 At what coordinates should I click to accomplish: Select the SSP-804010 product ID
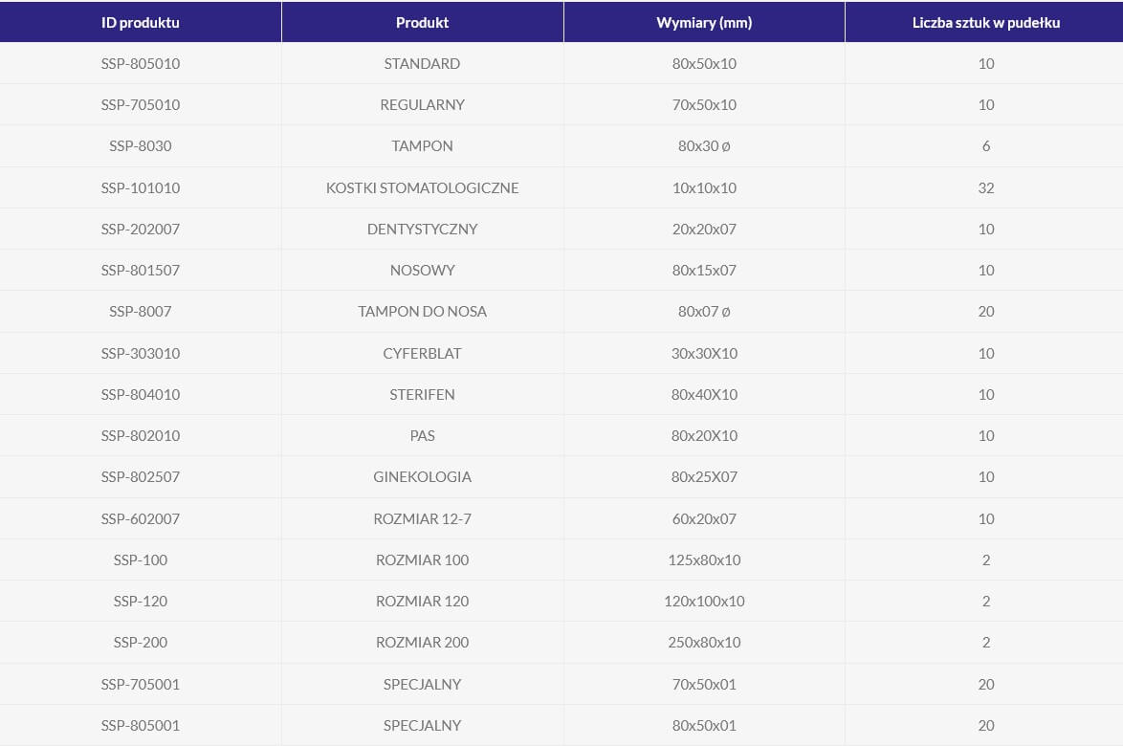[x=140, y=395]
